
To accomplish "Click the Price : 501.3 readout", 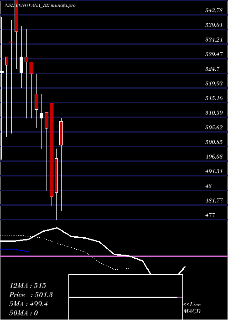I will 31,295.
